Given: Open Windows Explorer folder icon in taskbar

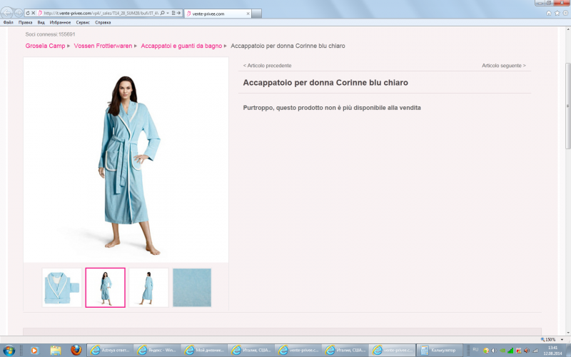Looking at the screenshot, I should tap(56, 351).
